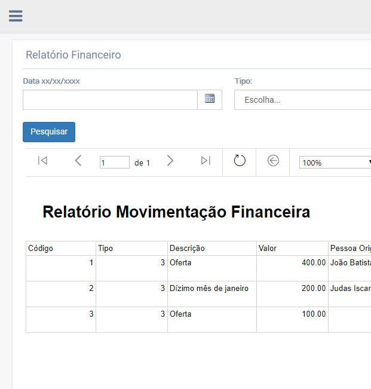Go to next report page
This screenshot has height=389, width=371.
(170, 161)
